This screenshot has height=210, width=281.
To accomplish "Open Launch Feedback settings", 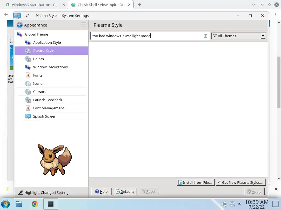I will click(x=52, y=100).
